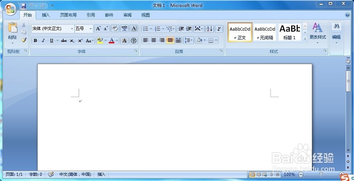Clear formatting with eraser icon

pos(115,29)
